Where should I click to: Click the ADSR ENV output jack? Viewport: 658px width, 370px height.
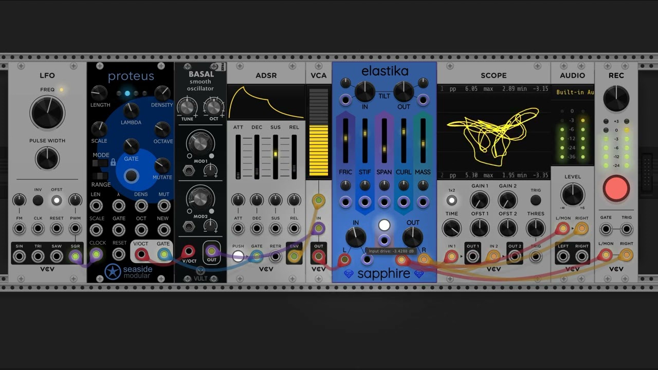[294, 256]
